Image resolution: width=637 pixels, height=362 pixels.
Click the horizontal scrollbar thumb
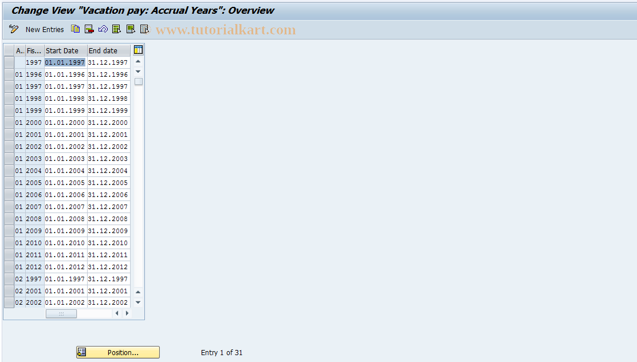pyautogui.click(x=61, y=314)
